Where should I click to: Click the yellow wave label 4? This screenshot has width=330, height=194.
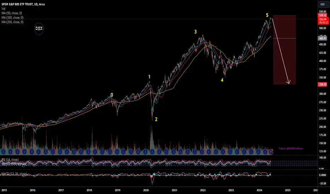pyautogui.click(x=222, y=80)
